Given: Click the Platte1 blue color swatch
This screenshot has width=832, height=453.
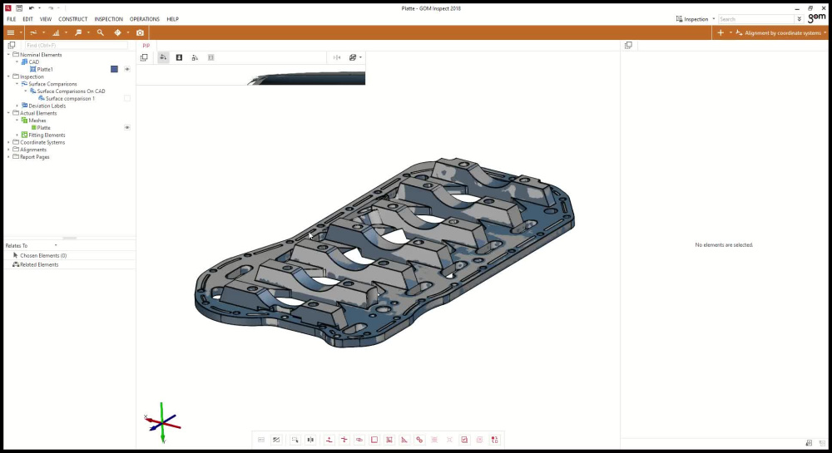Looking at the screenshot, I should [114, 69].
